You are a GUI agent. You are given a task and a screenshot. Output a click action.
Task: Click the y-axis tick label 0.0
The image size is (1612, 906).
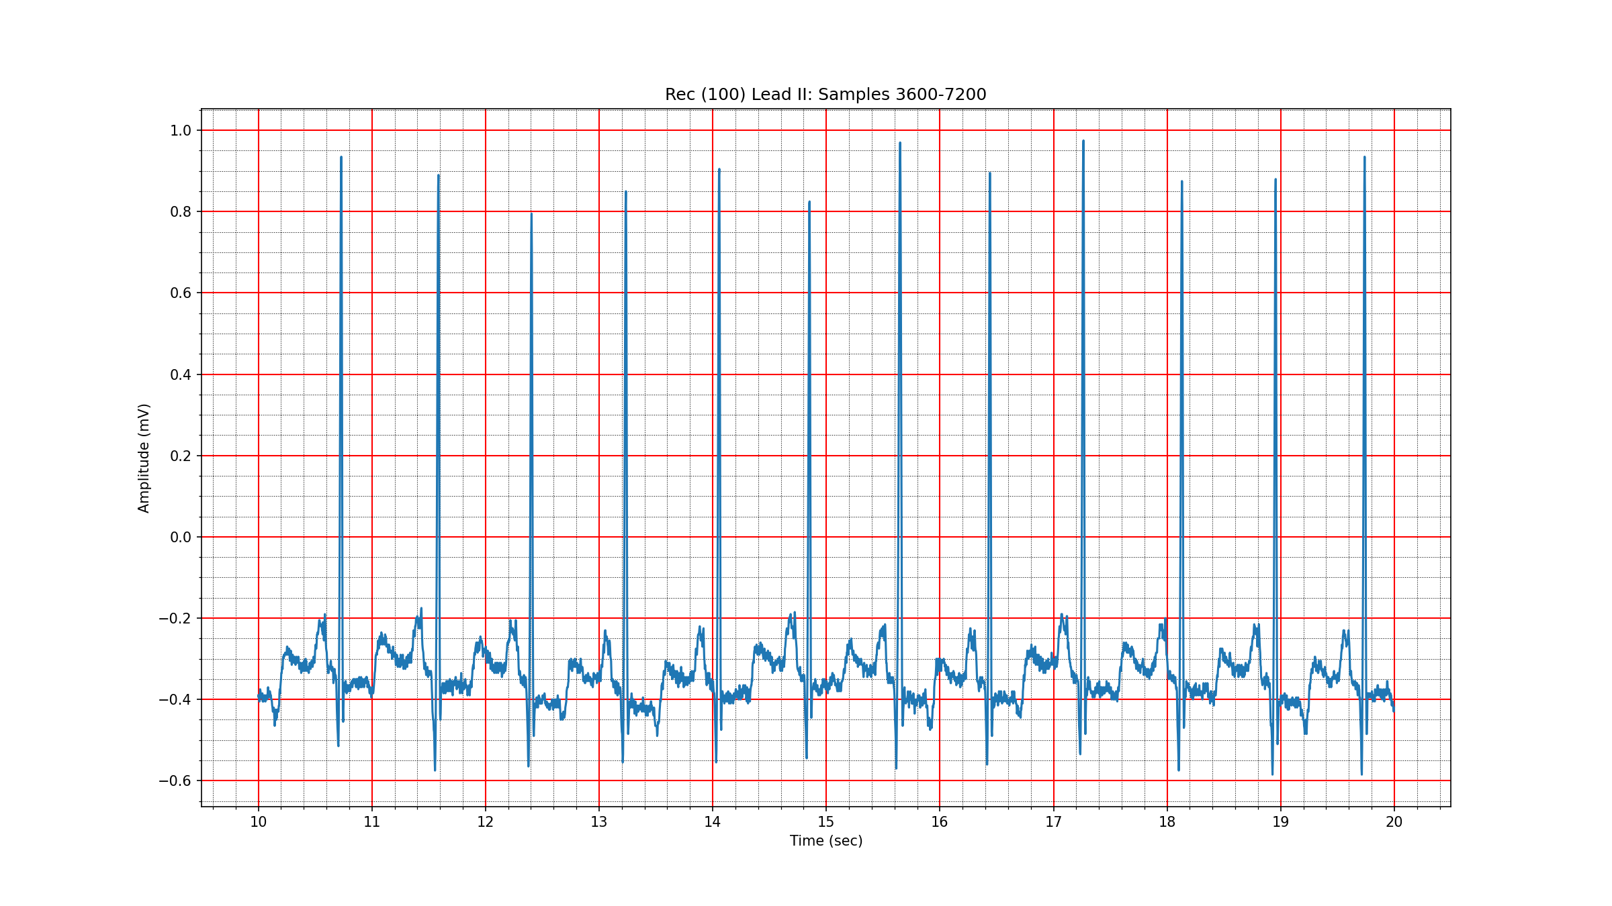tap(181, 537)
